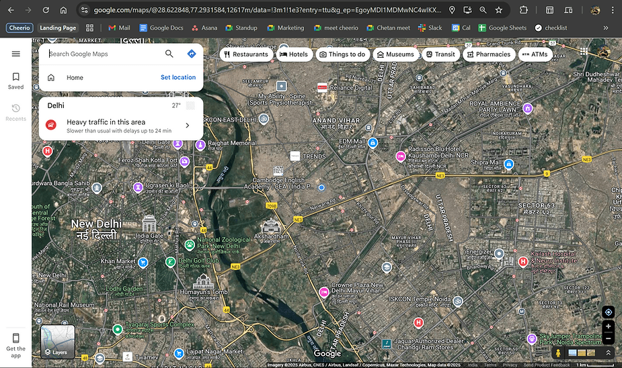Open the Recents panel
The image size is (622, 368).
tap(16, 113)
